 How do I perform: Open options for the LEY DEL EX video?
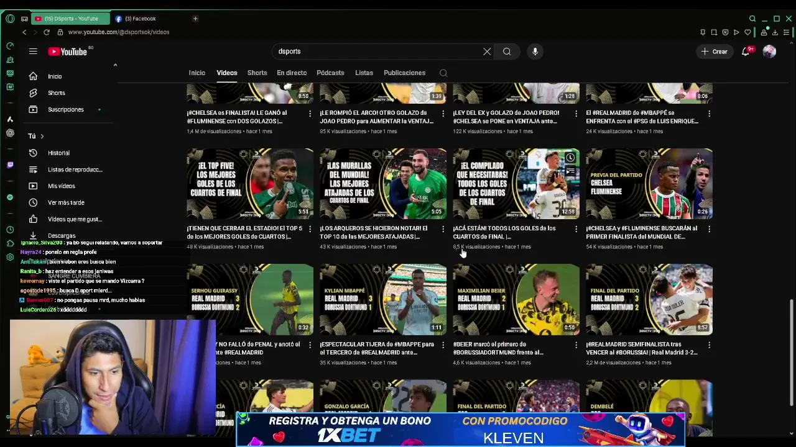pos(576,114)
